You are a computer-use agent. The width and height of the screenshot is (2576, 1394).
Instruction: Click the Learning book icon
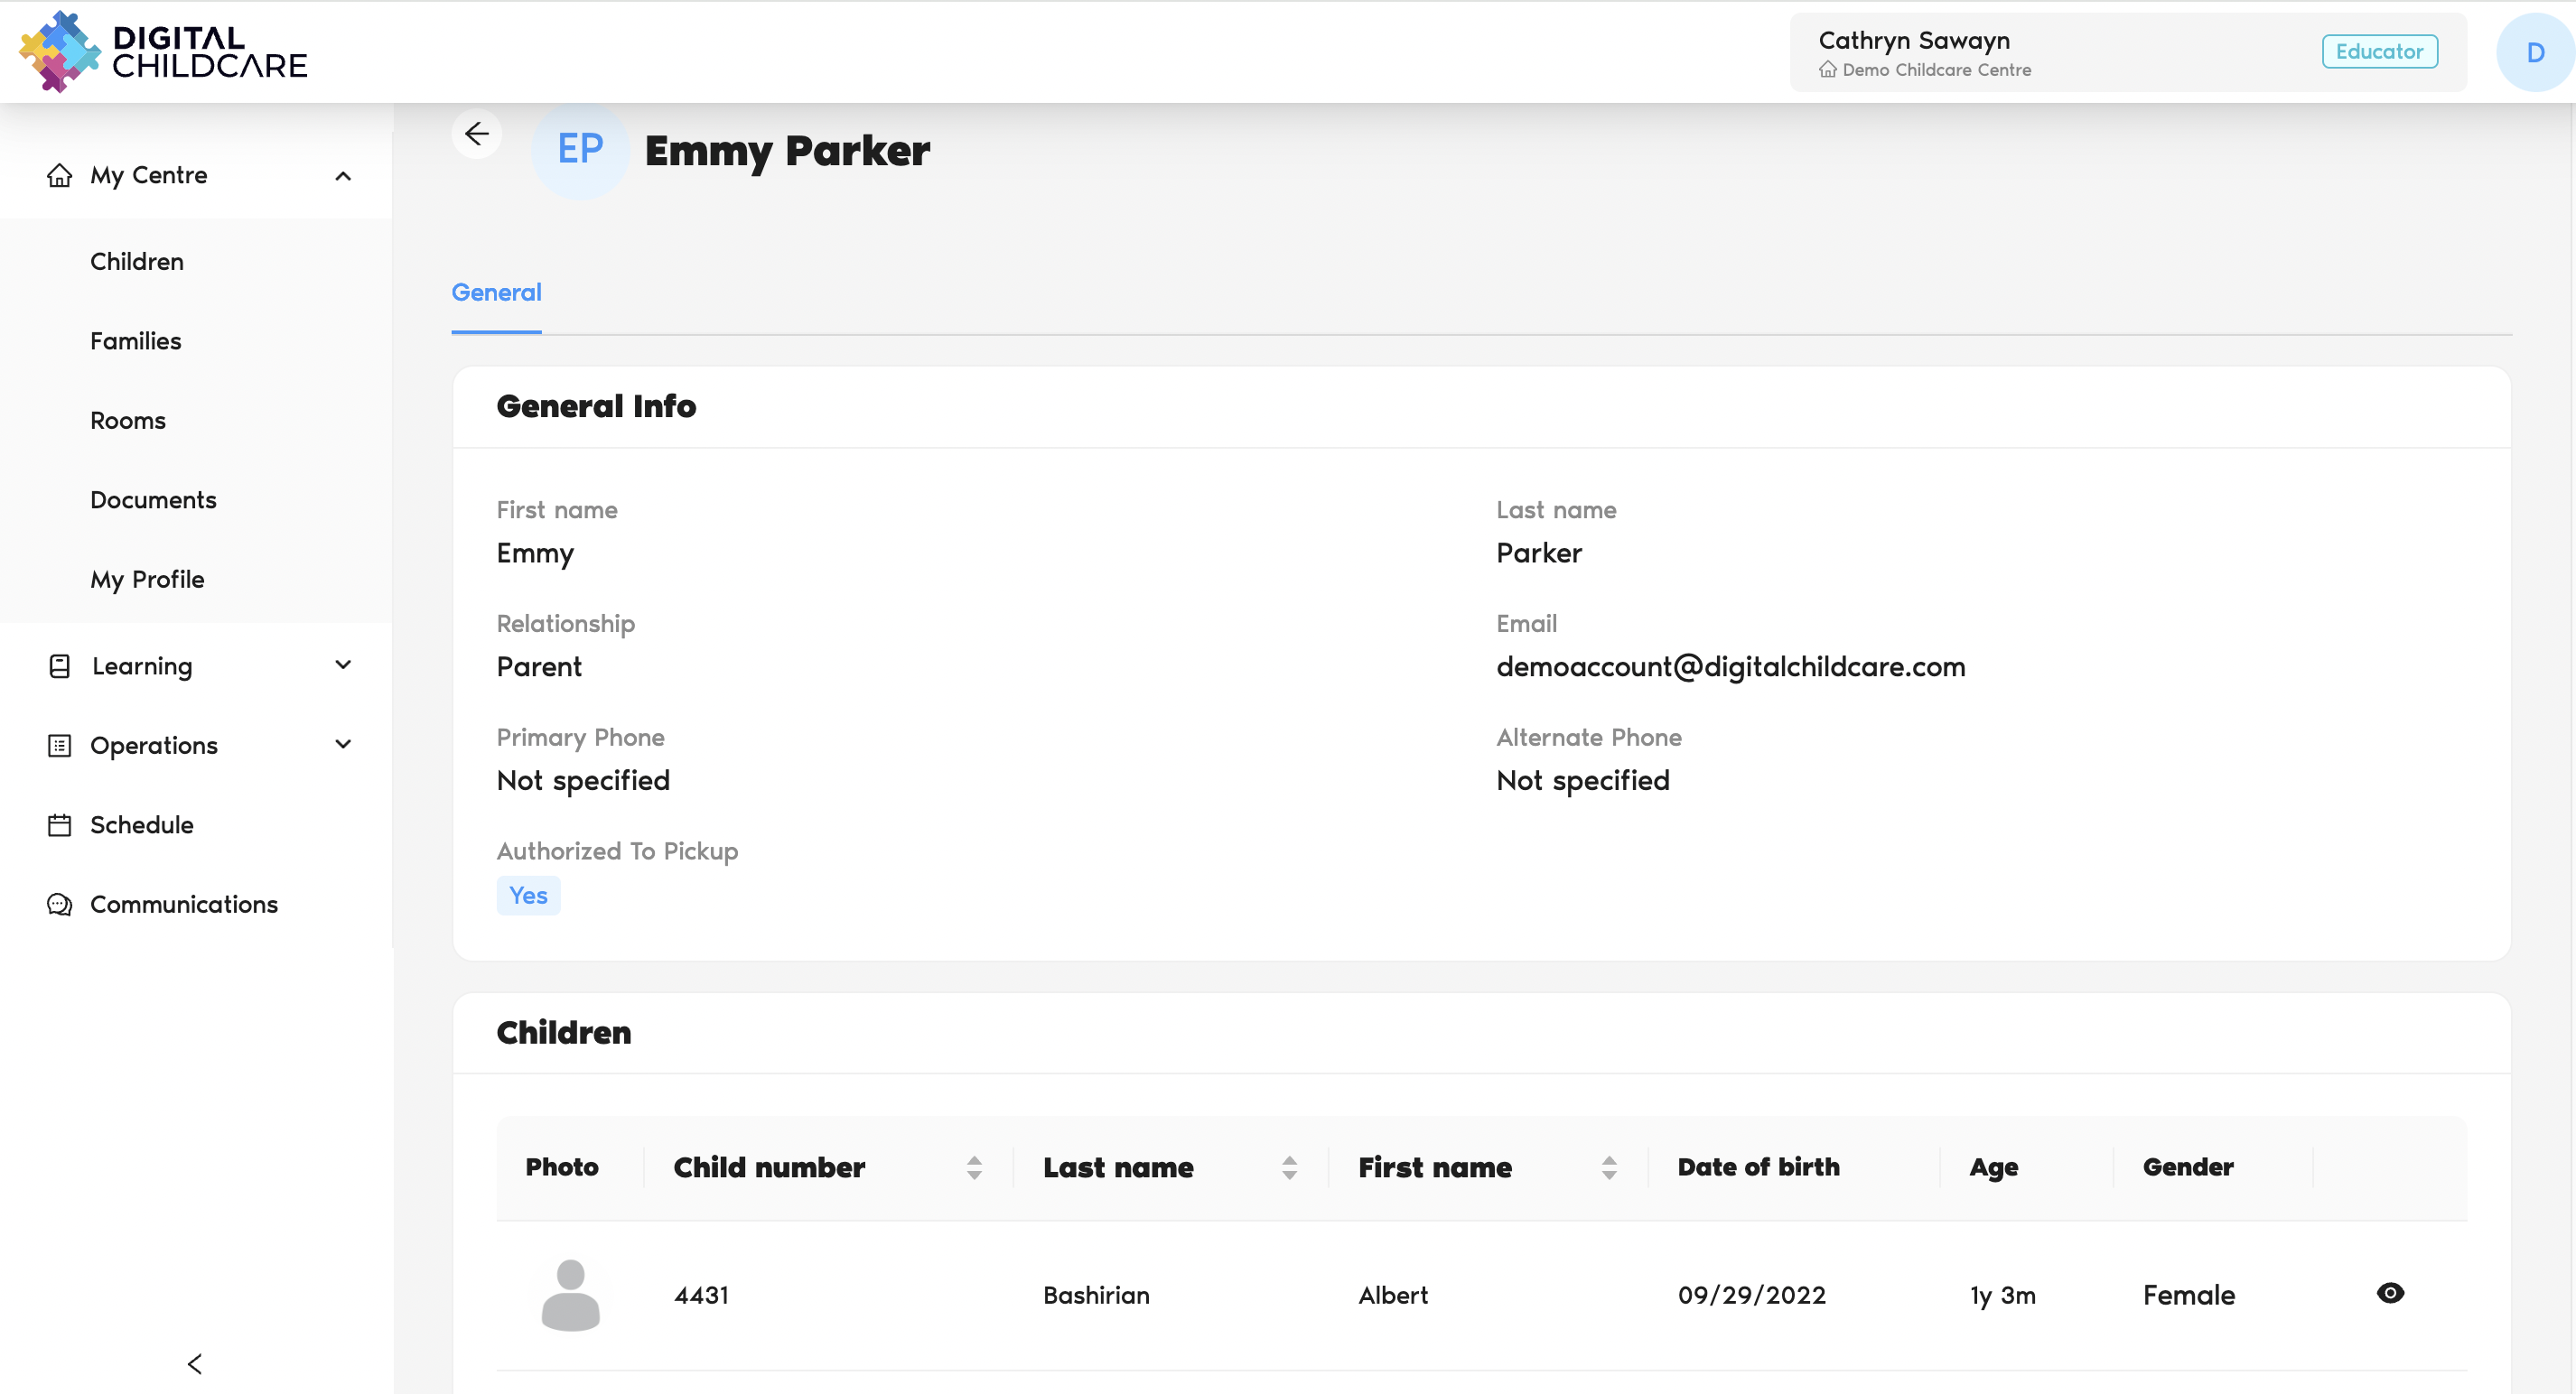pos(59,666)
